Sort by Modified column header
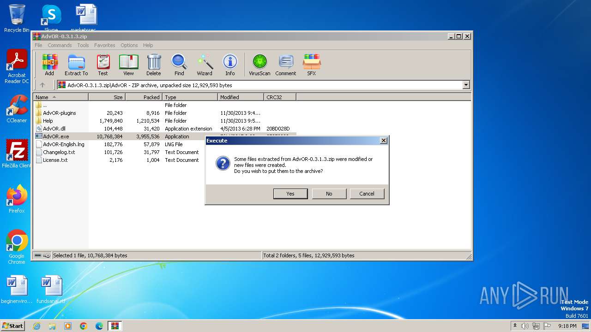Viewport: 591px width, 332px height. pos(241,97)
